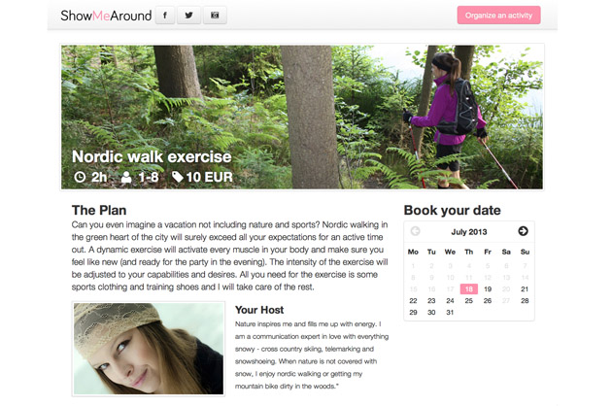This screenshot has height=406, width=612.
Task: Click the group size person icon
Action: click(126, 177)
